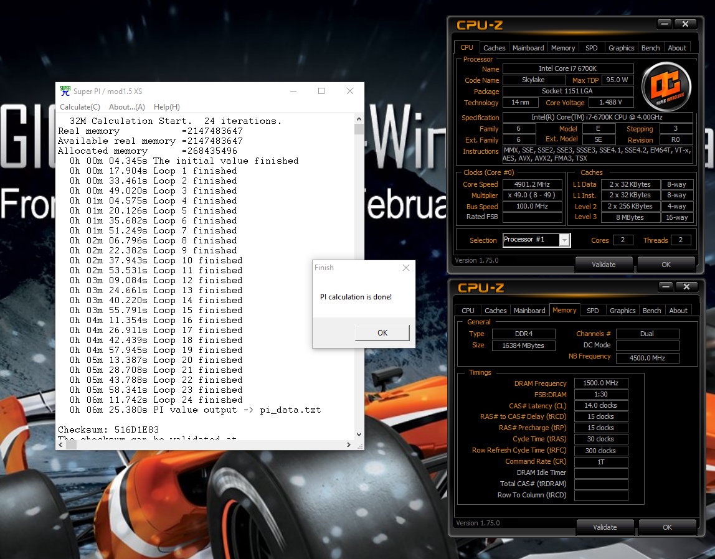715x559 pixels.
Task: Click the processor Name field Intel Core i7 6700K
Action: [x=568, y=69]
